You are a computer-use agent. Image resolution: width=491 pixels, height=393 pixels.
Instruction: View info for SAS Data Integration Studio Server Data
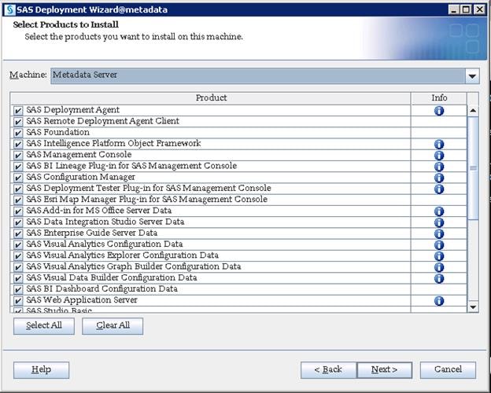point(439,222)
